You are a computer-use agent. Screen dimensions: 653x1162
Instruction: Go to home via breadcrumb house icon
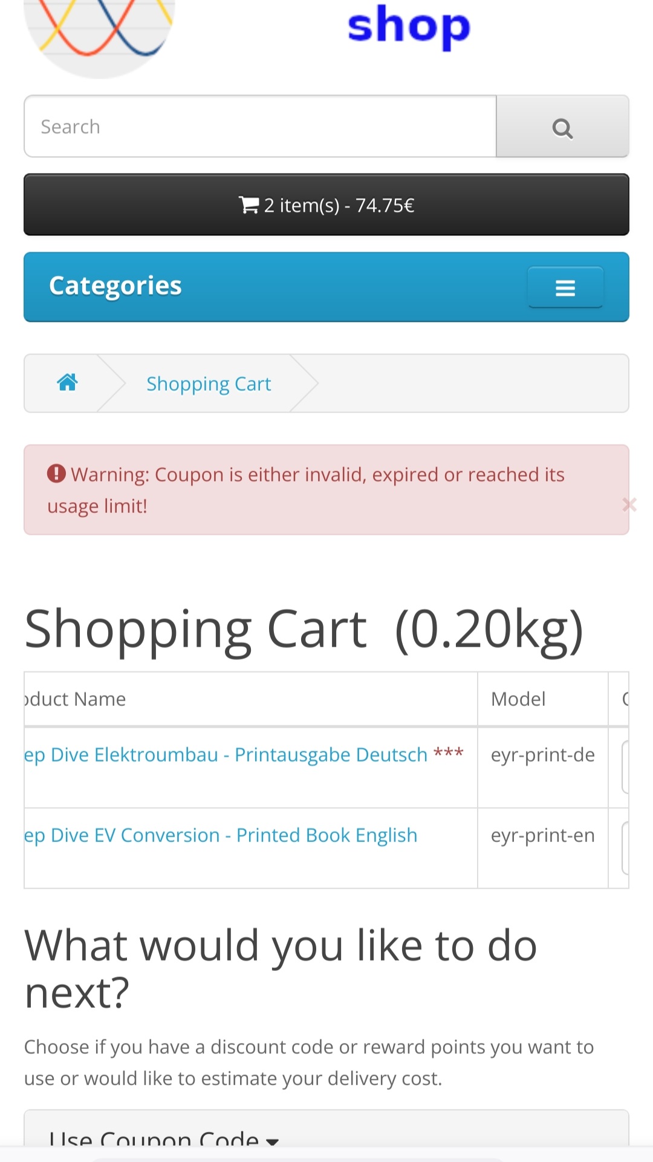(x=67, y=383)
